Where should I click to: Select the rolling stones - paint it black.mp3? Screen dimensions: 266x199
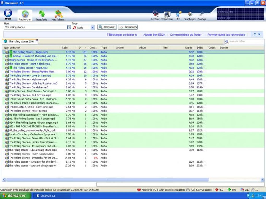coord(133,64)
